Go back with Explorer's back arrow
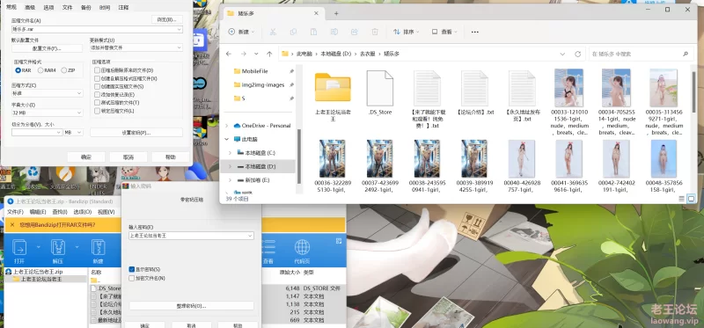This screenshot has width=704, height=328. (x=229, y=54)
